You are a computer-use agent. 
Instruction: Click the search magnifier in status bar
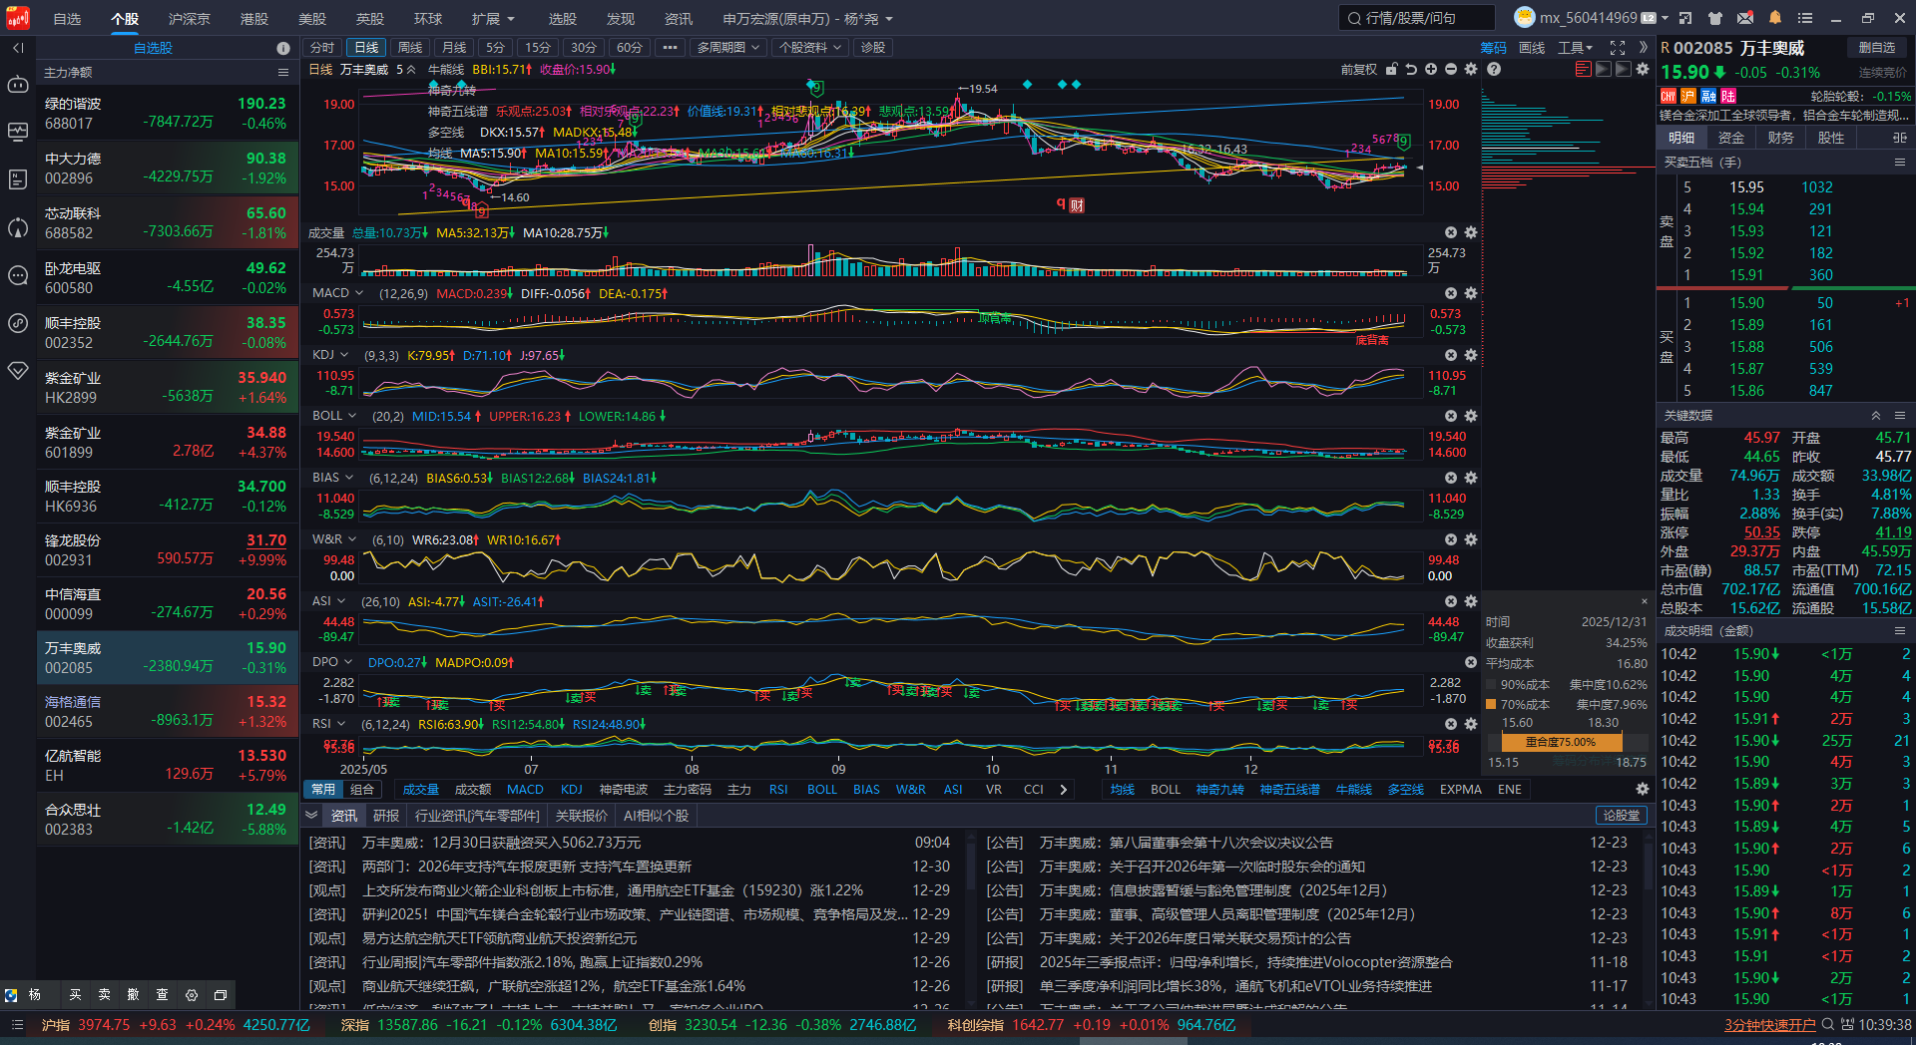pyautogui.click(x=1828, y=1024)
